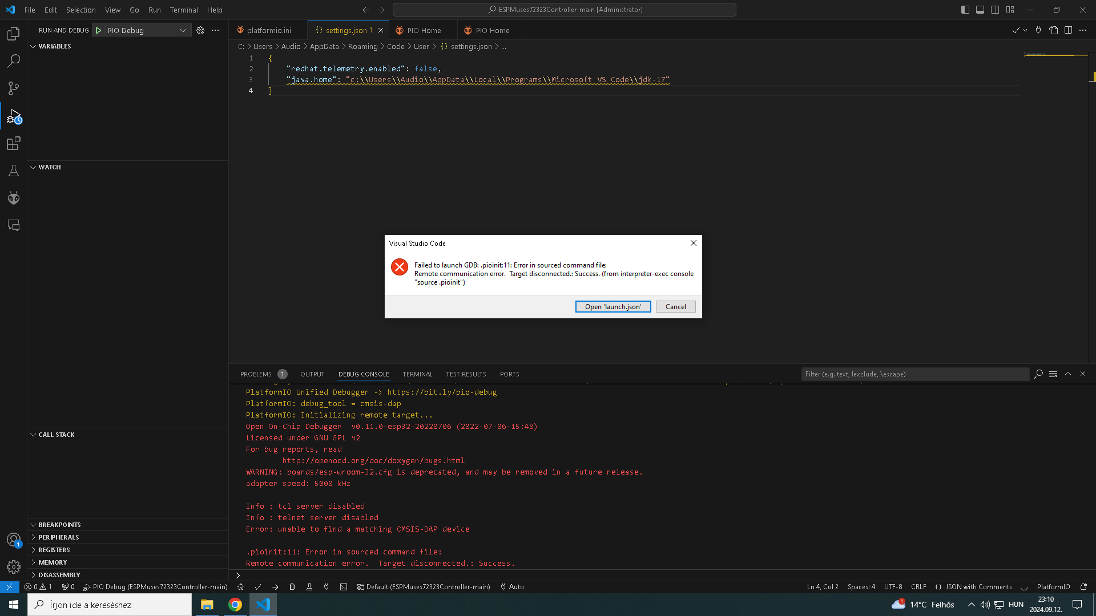
Task: Open the Run and Debug view icon
Action: [x=14, y=116]
